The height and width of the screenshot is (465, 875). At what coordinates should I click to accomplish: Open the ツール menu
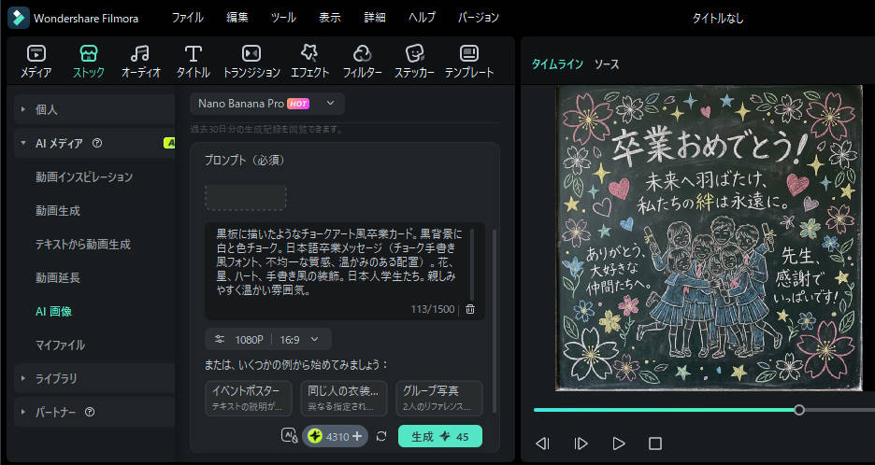(283, 18)
